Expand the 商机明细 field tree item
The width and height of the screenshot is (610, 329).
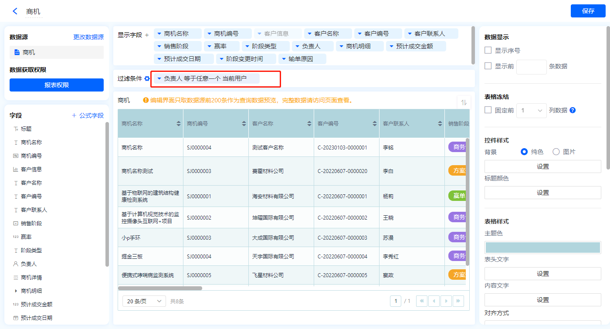(16, 291)
